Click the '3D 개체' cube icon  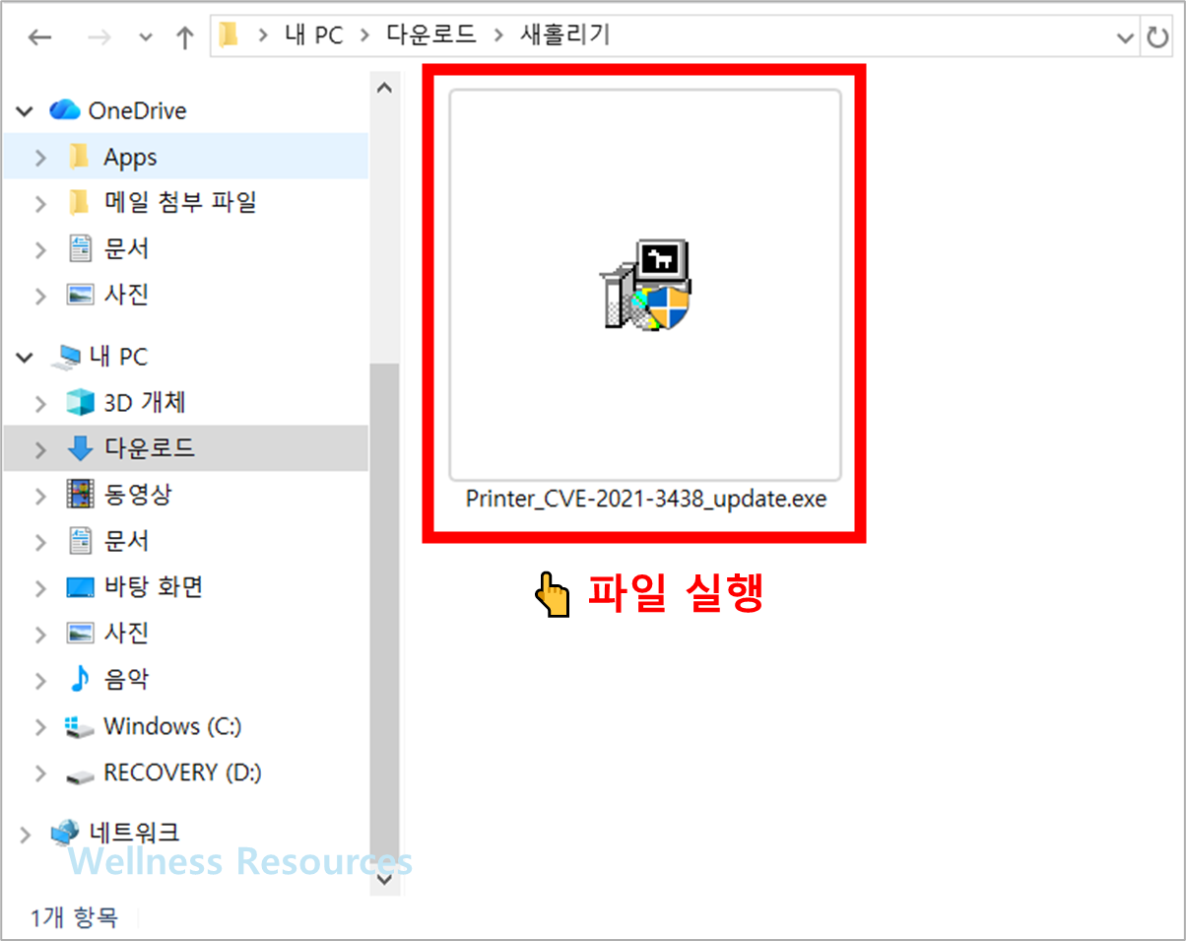pyautogui.click(x=80, y=402)
